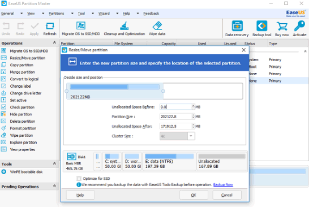Screen dimensions: 309x207
Task: Select Wipe partition in sidebar
Action: [22, 135]
